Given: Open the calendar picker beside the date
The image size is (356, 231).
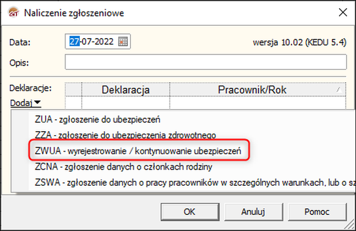Looking at the screenshot, I should coord(123,42).
